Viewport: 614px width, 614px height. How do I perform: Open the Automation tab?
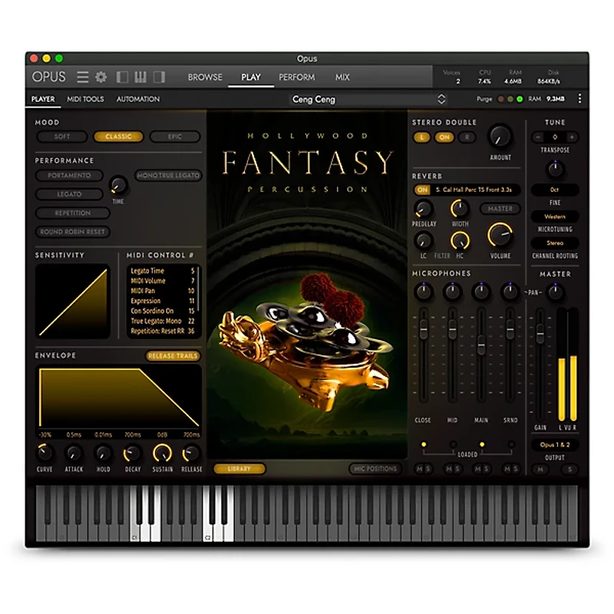click(138, 99)
